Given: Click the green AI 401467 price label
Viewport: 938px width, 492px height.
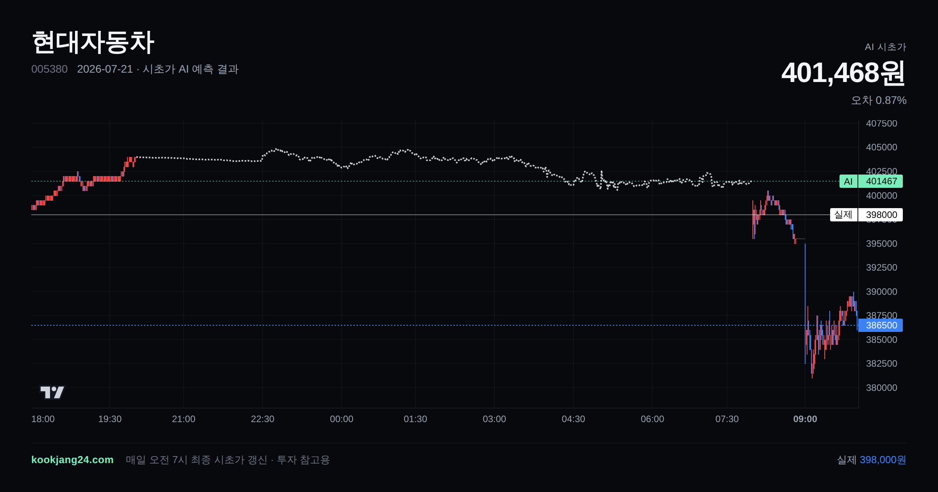Looking at the screenshot, I should pyautogui.click(x=871, y=181).
